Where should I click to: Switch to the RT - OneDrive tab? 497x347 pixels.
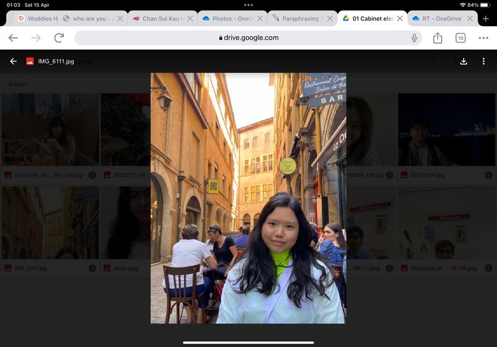tap(437, 19)
